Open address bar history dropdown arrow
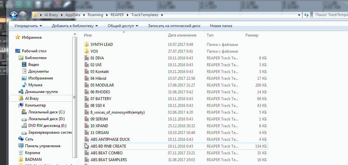348x165 pixels. (299, 15)
